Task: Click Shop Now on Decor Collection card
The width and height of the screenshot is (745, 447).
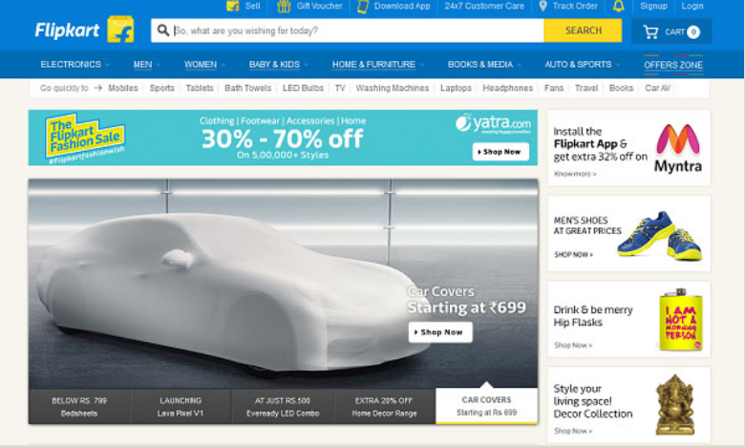Action: pyautogui.click(x=572, y=431)
